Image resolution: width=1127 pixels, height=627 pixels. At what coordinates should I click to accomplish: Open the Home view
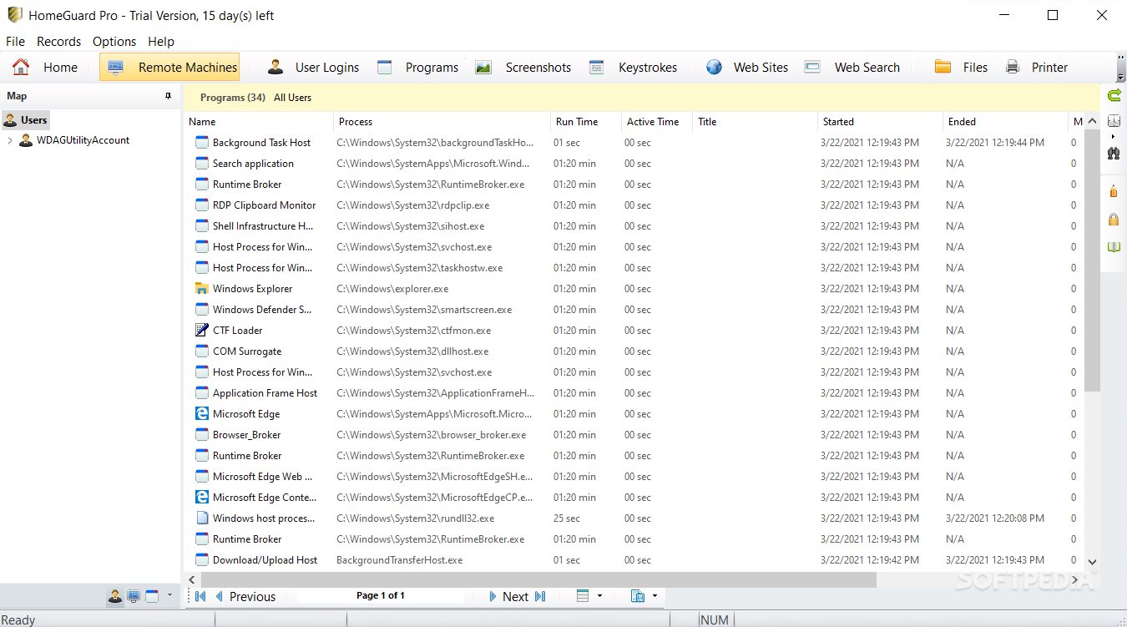pos(45,68)
